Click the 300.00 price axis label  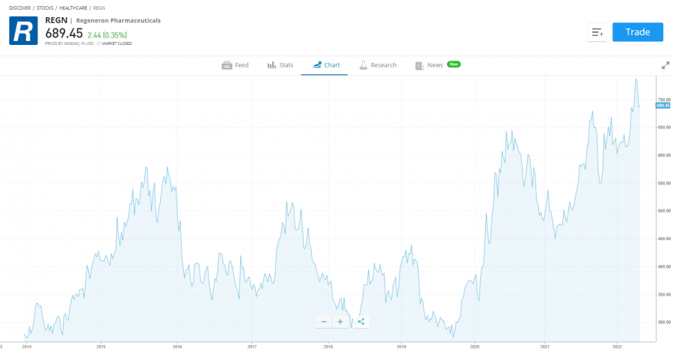pos(664,323)
